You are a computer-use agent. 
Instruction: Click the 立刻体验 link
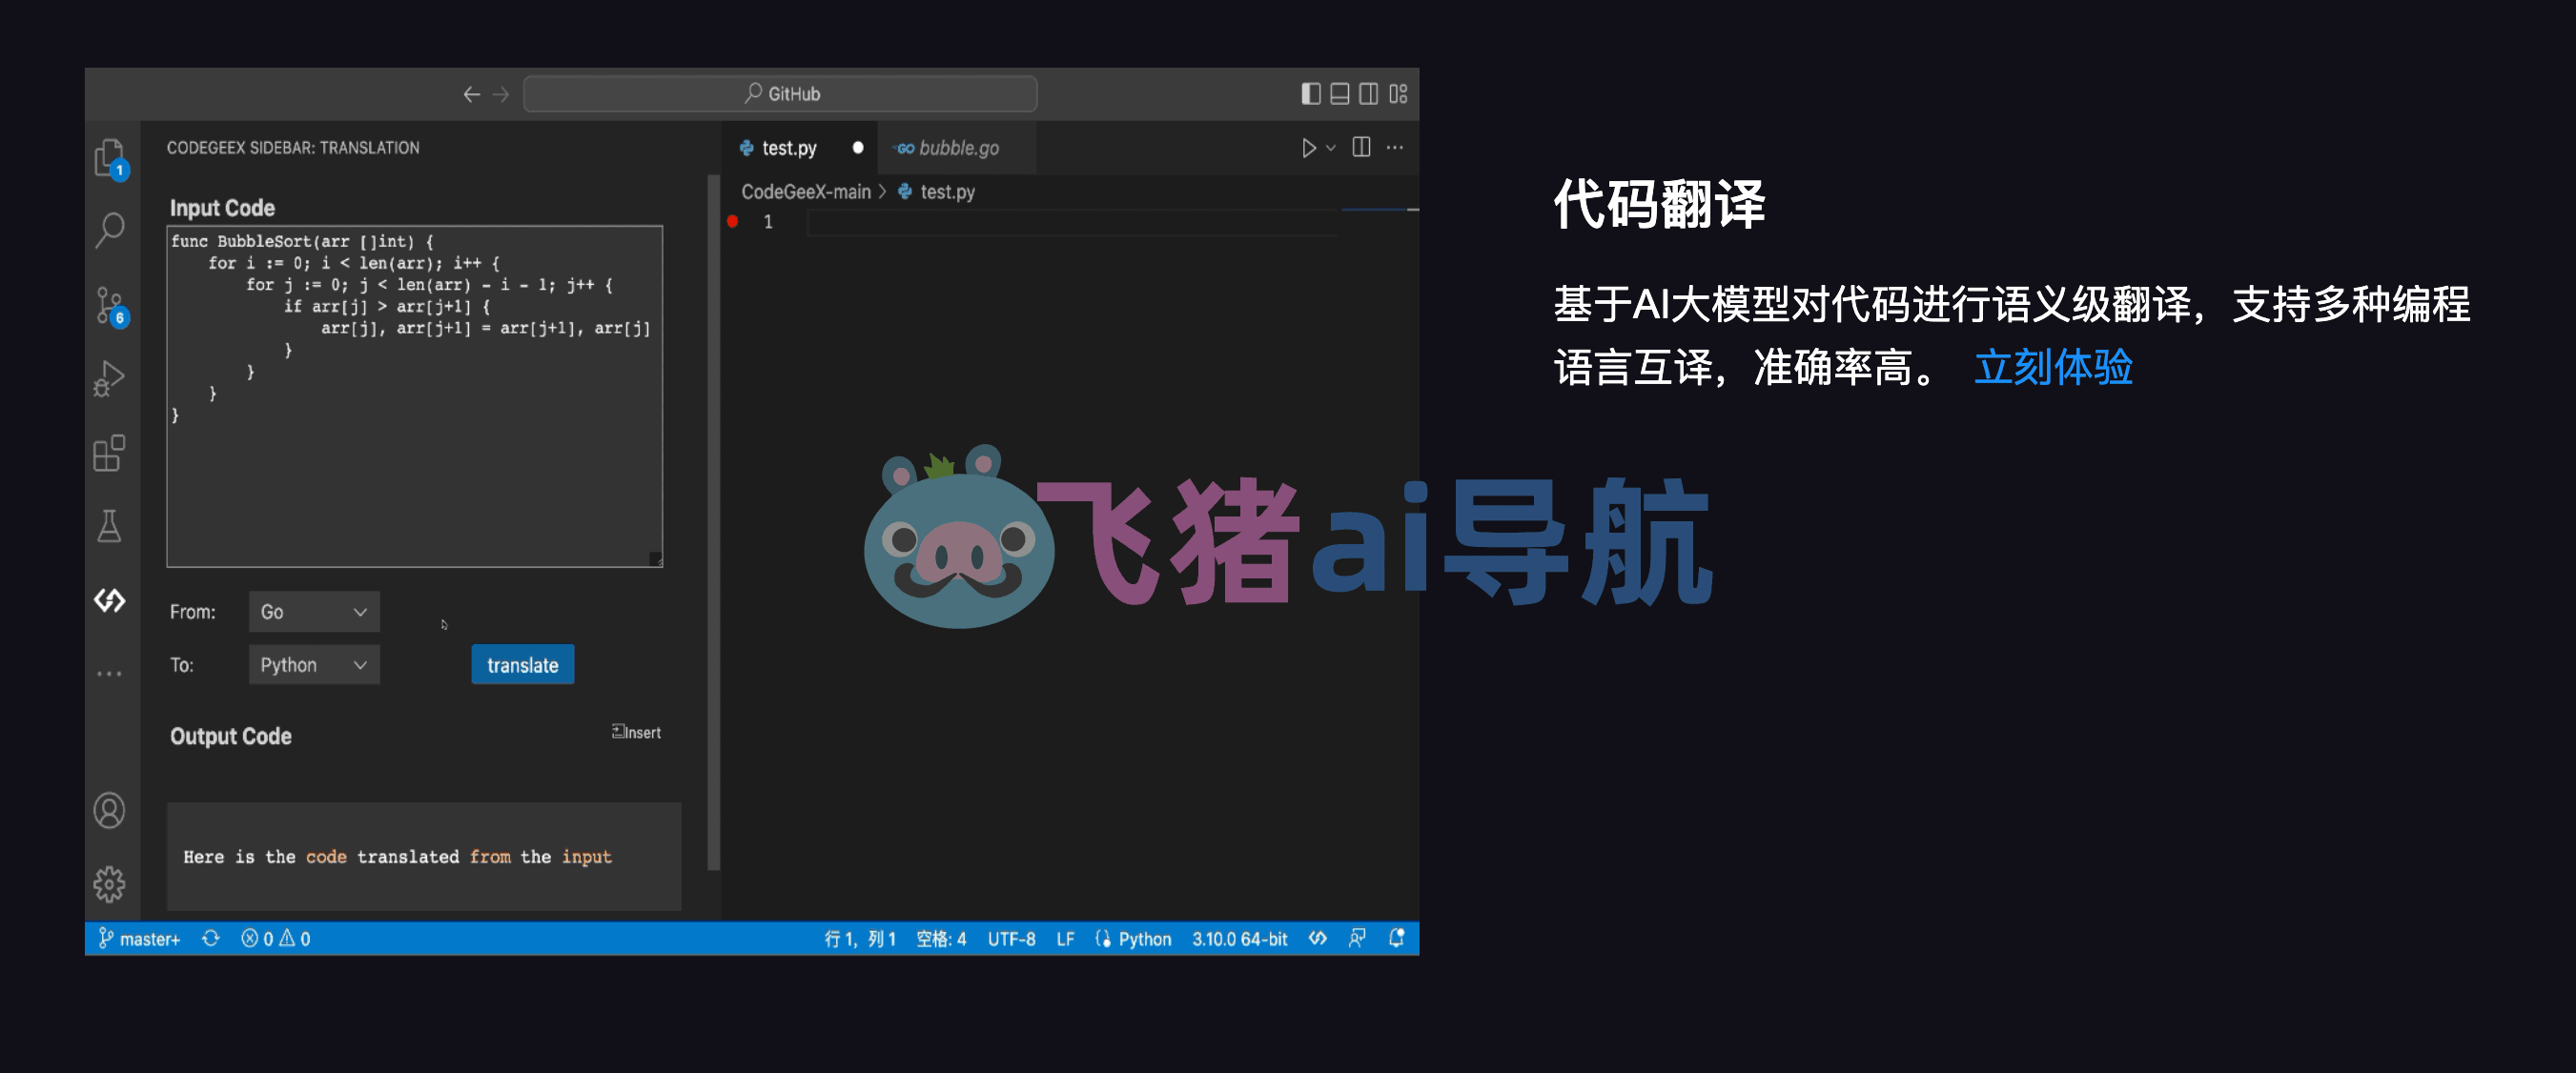tap(2053, 367)
